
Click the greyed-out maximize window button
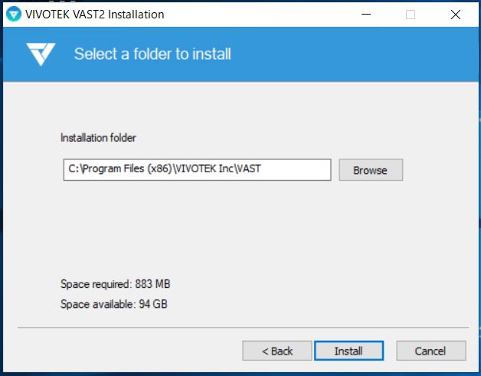point(411,14)
